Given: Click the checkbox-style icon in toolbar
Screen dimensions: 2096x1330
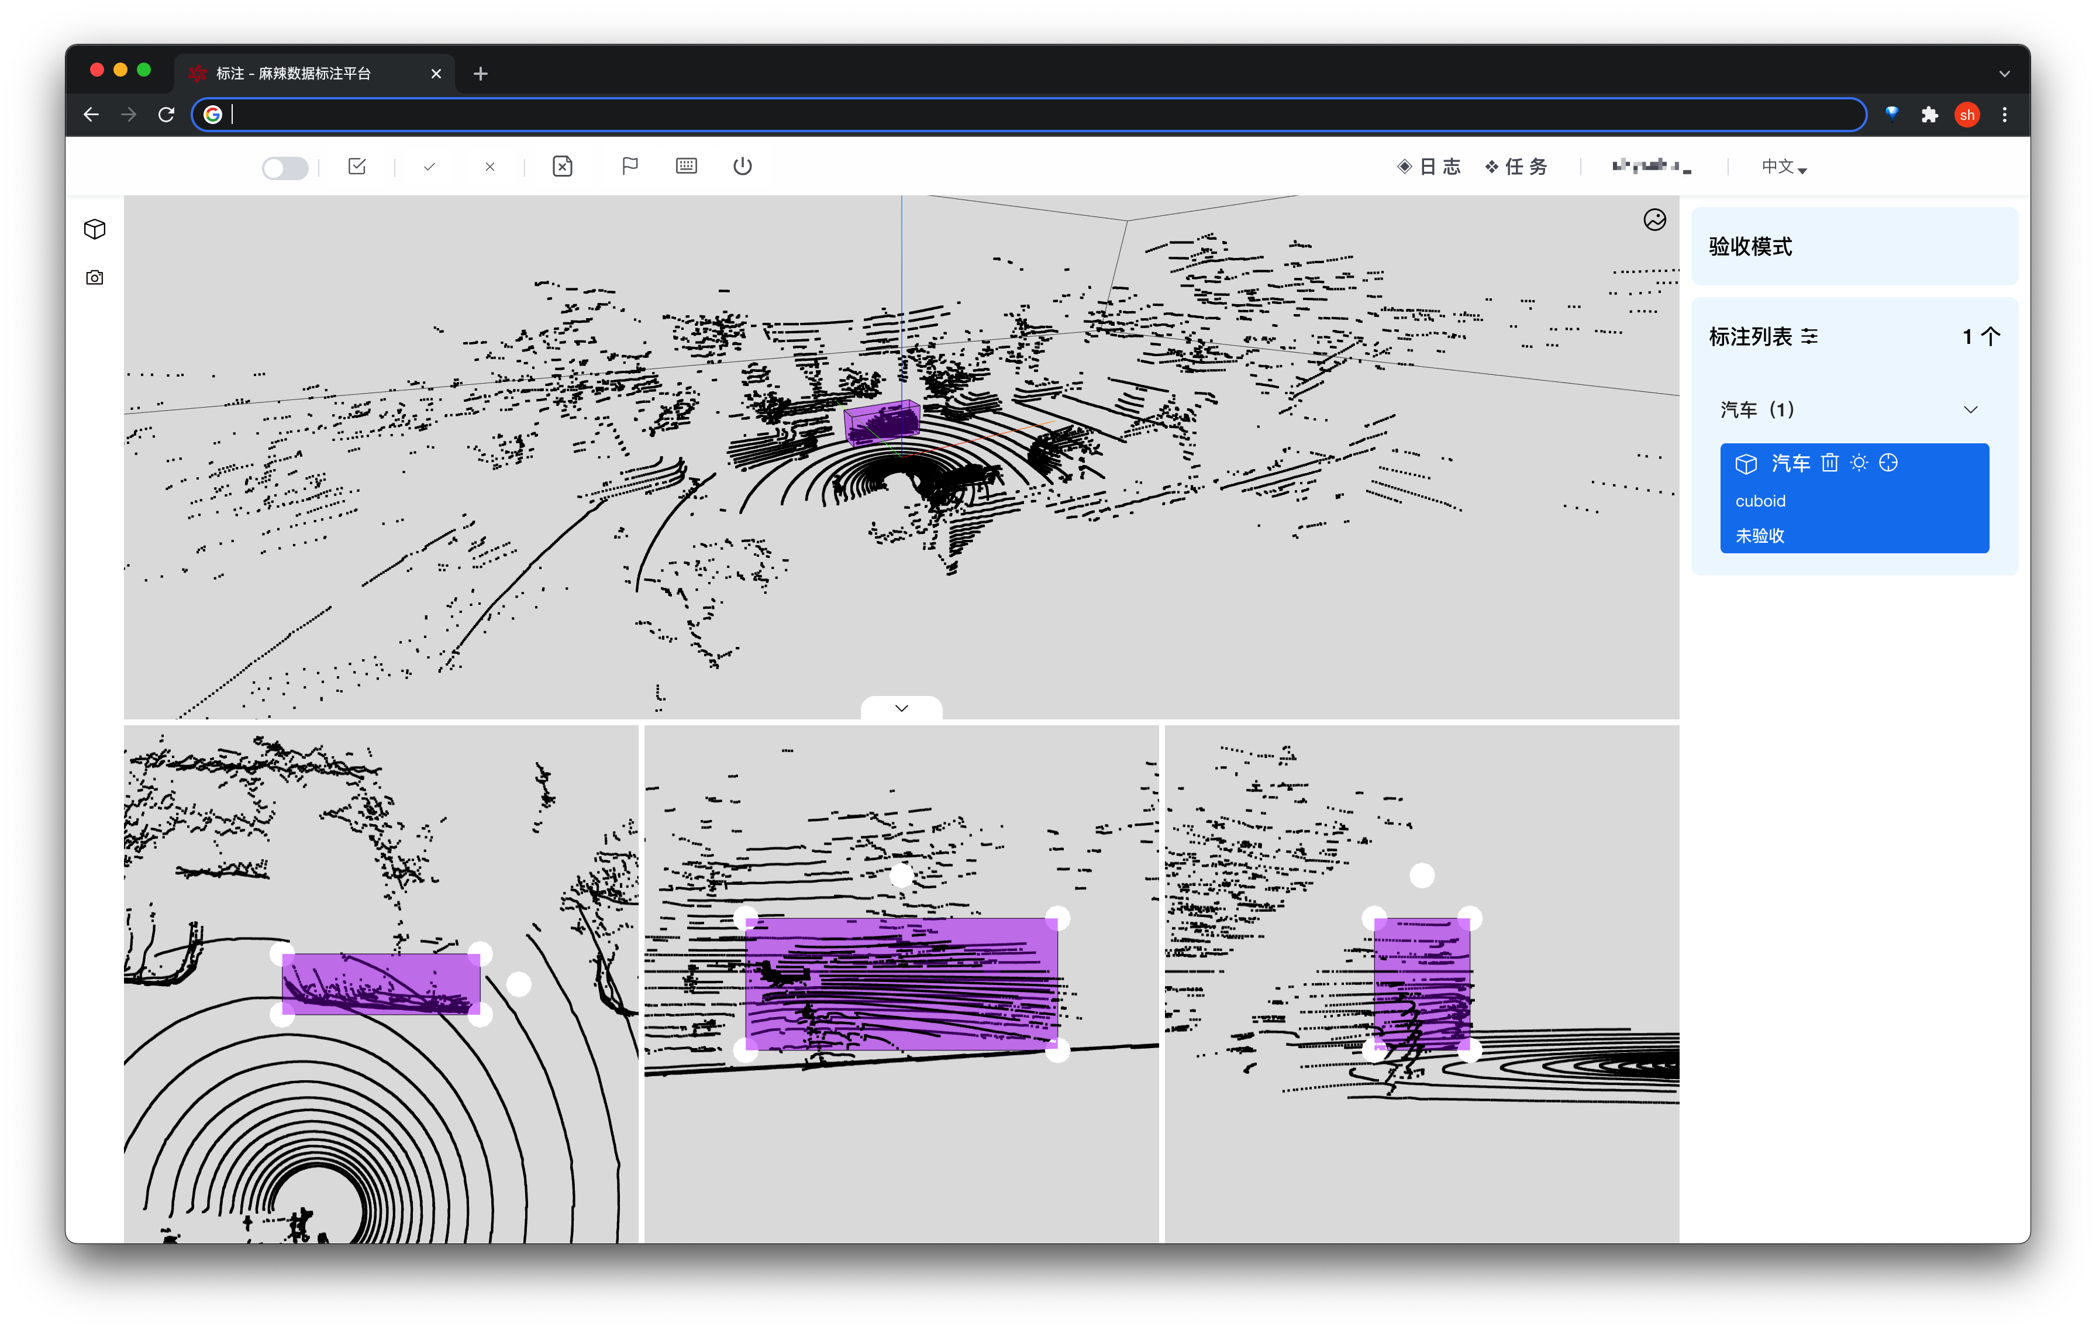Looking at the screenshot, I should click(357, 166).
